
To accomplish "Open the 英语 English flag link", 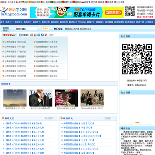I will coord(3,2).
